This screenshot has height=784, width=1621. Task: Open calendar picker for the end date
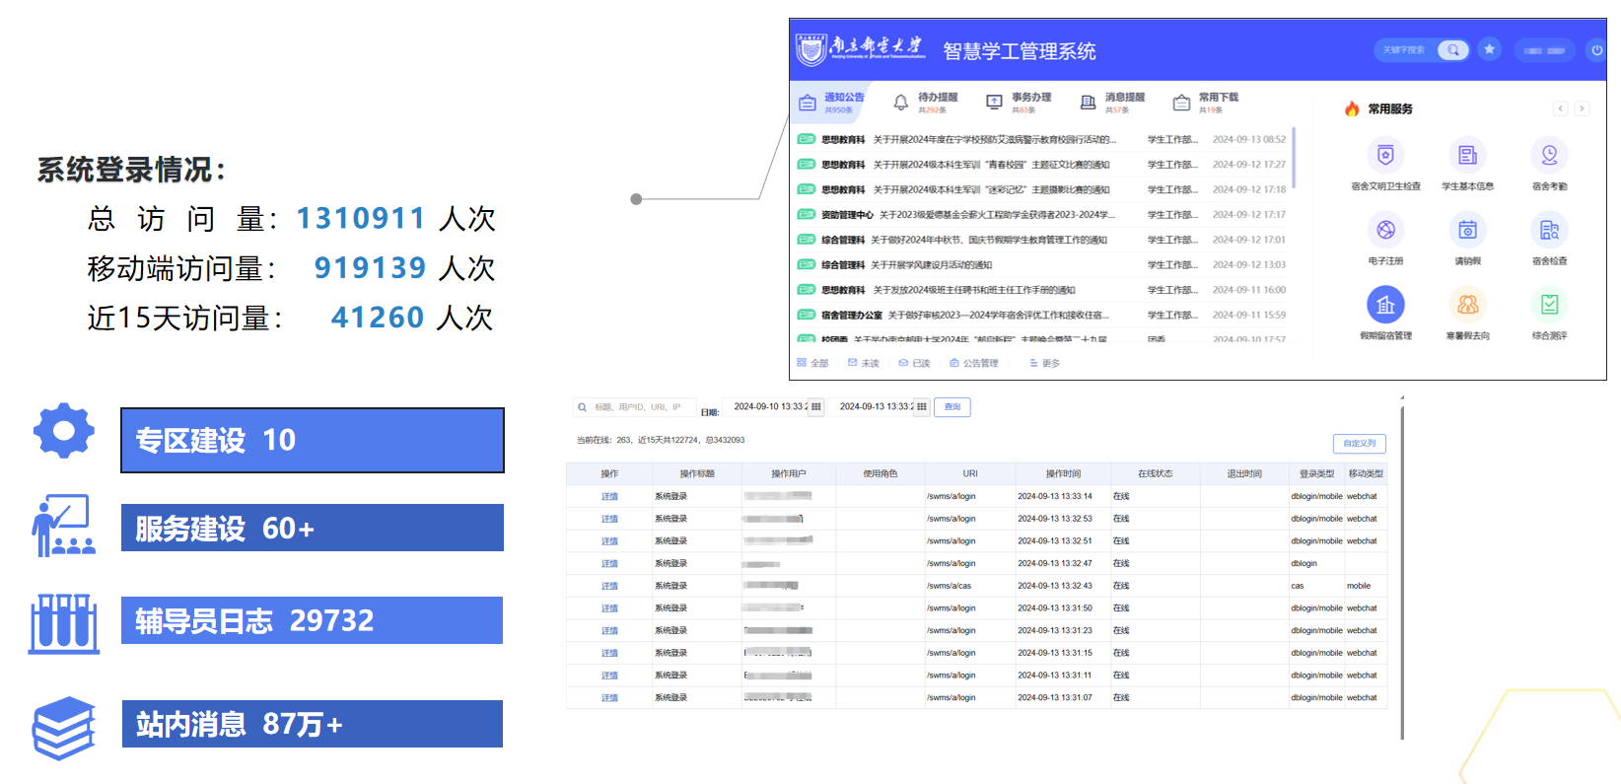tap(922, 406)
